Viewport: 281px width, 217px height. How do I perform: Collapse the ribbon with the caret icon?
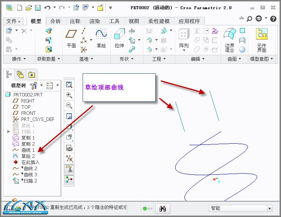(241, 18)
